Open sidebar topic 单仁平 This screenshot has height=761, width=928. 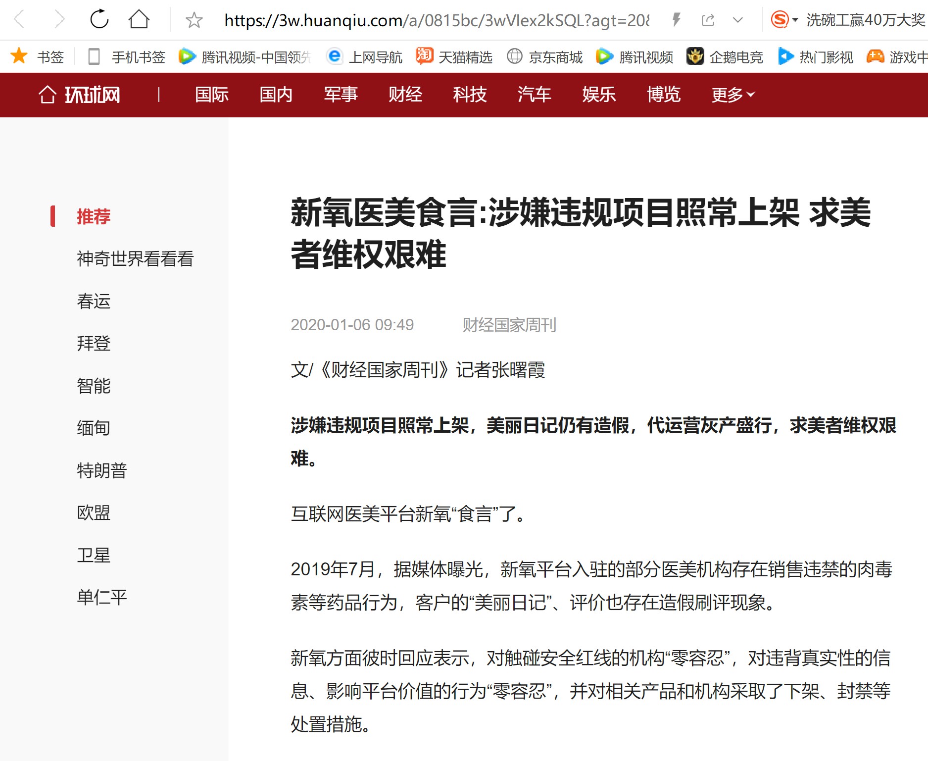pyautogui.click(x=102, y=597)
